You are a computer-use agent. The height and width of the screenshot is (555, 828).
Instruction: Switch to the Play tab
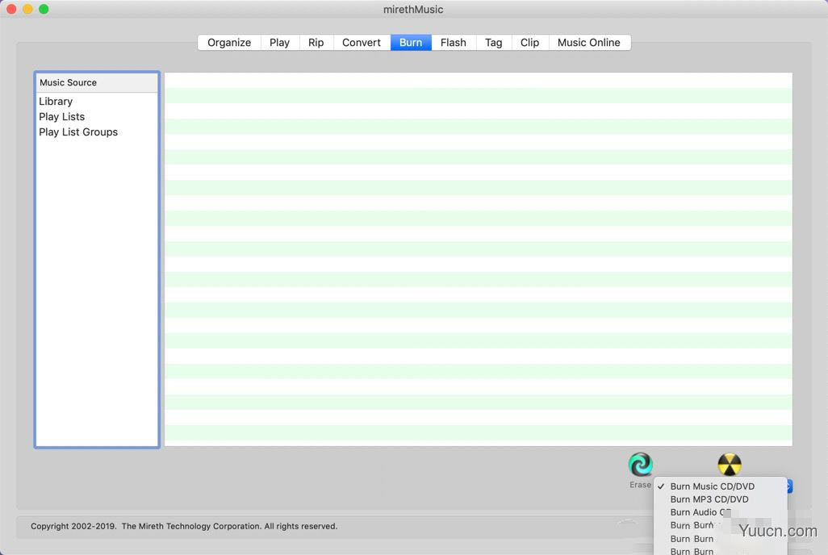(279, 43)
